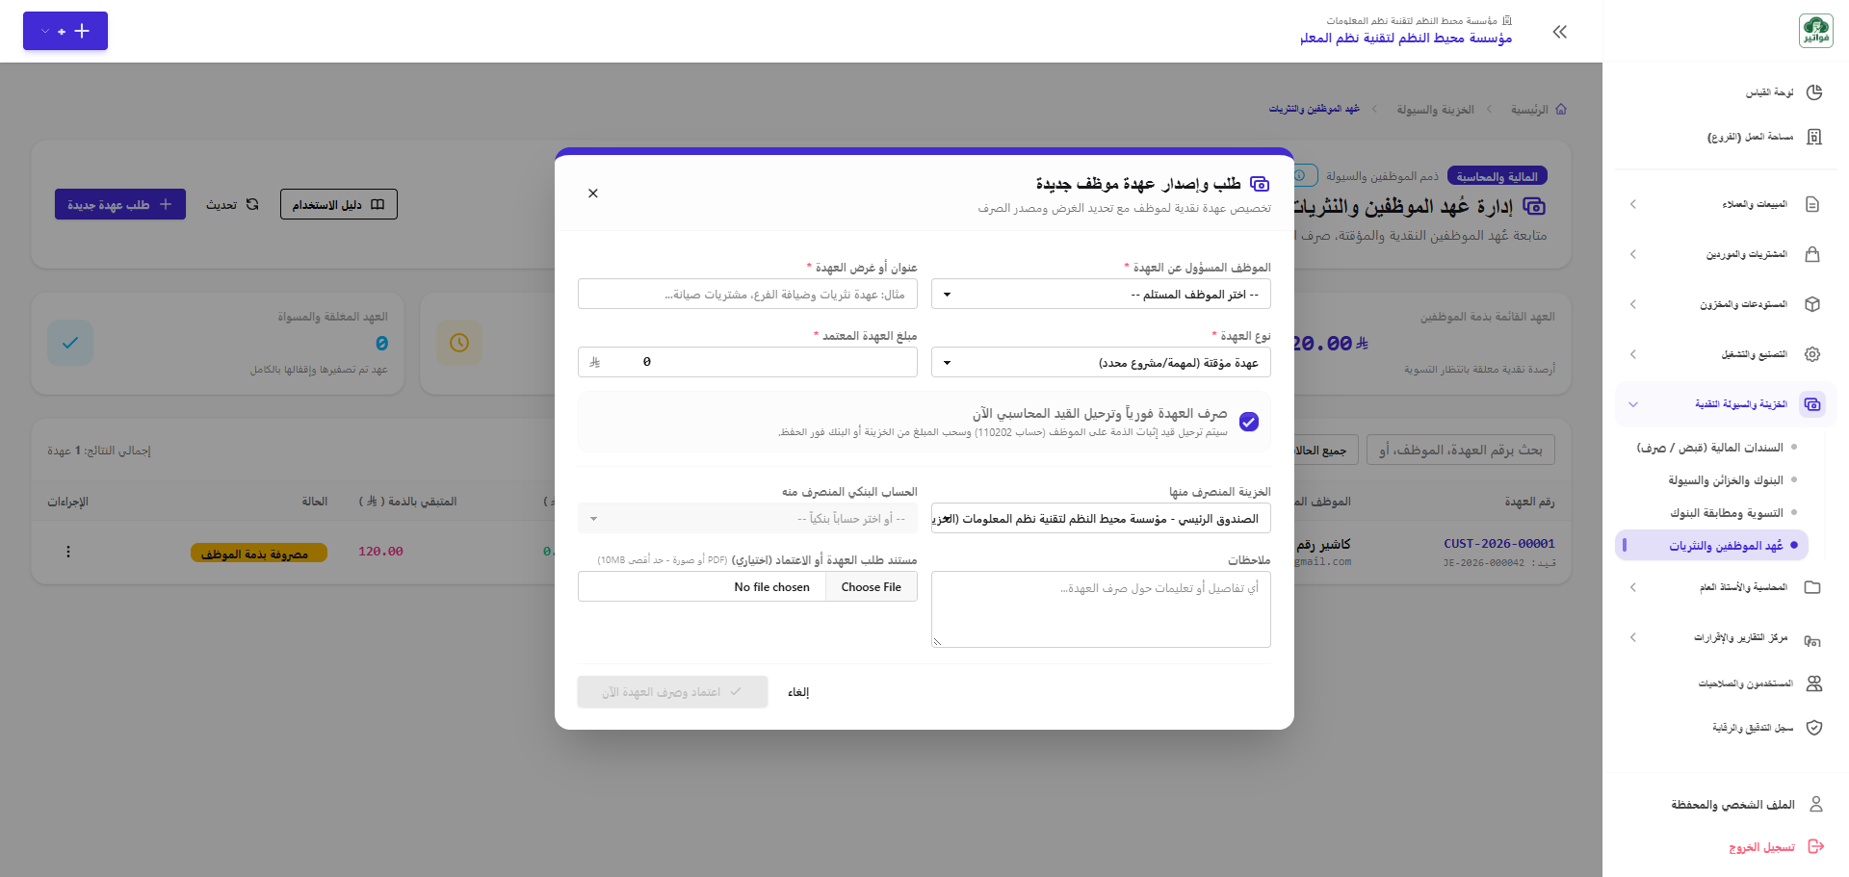Click the home breadcrumb link
Viewport: 1849px width, 877px height.
[1539, 110]
